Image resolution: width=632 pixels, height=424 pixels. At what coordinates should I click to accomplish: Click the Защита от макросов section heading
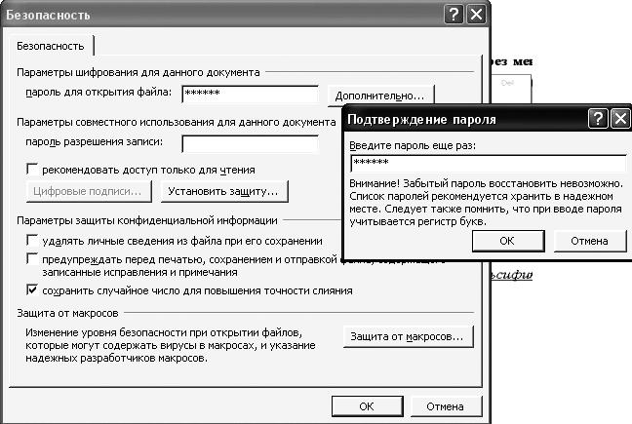pos(67,313)
